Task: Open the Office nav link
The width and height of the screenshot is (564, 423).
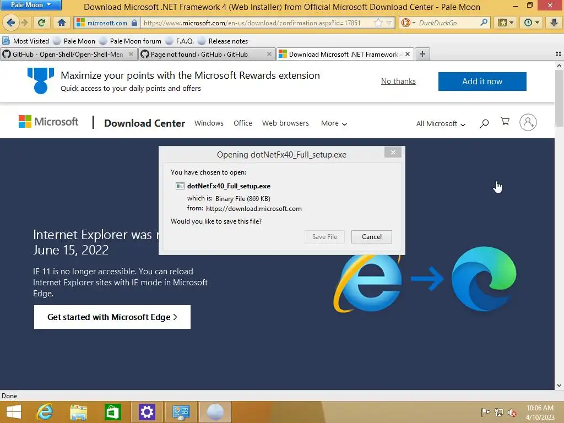Action: (x=243, y=123)
